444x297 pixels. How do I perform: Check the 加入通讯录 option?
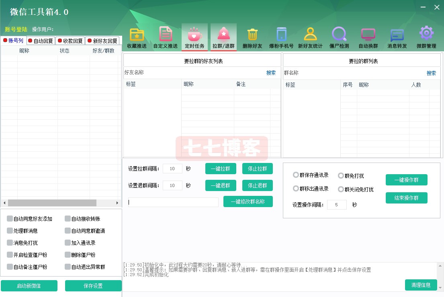pyautogui.click(x=68, y=242)
